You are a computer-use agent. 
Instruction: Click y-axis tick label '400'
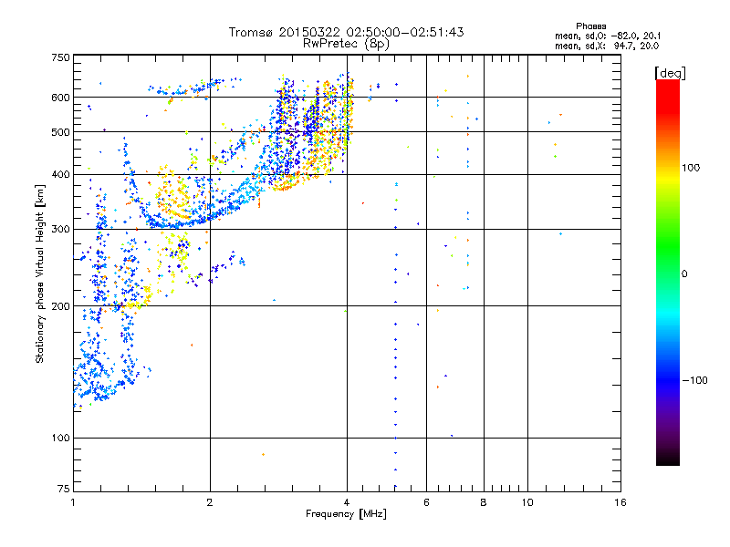tap(60, 174)
